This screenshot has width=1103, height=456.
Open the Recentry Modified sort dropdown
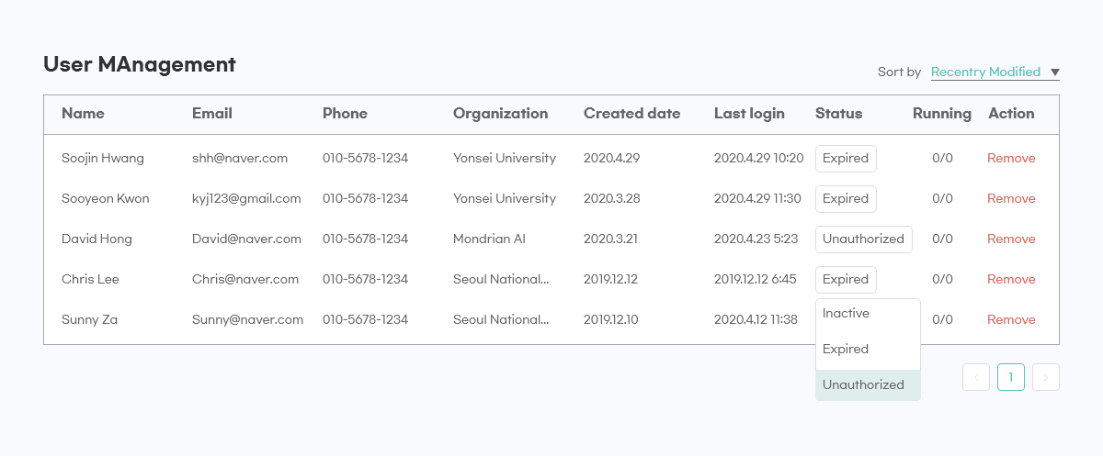coord(985,72)
